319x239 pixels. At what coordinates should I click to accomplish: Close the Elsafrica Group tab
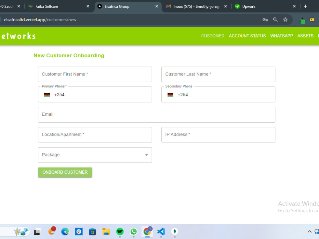pos(156,6)
